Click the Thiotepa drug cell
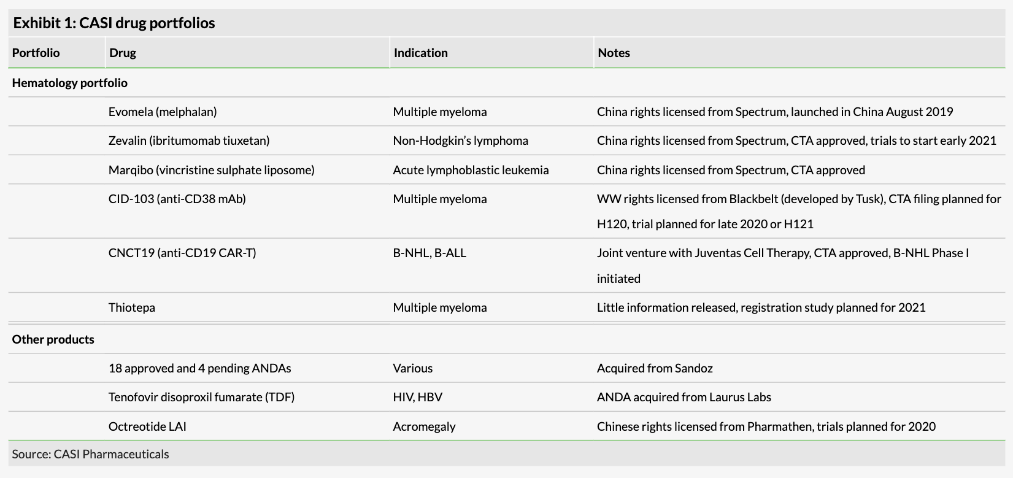The image size is (1013, 478). point(132,307)
